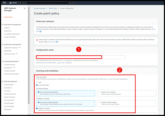Click the search magnifier icon
The image size is (165, 116).
[x=20, y=3]
